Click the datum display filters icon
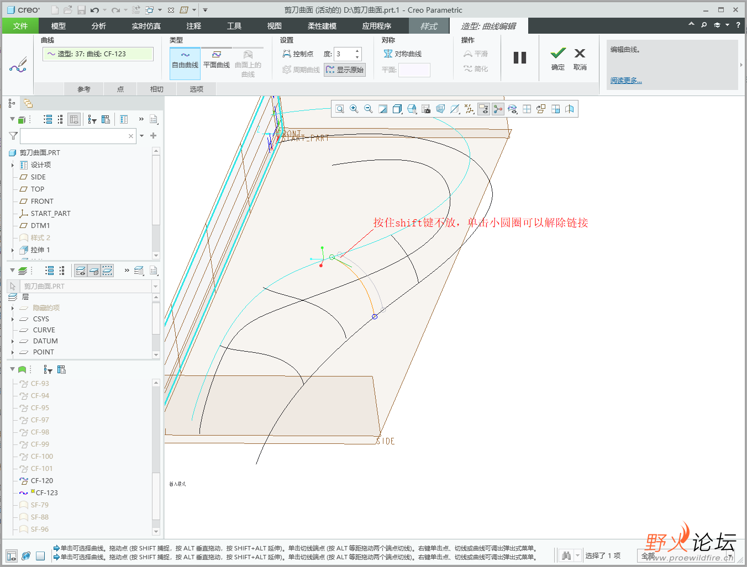Viewport: 747px width, 567px height. point(469,109)
